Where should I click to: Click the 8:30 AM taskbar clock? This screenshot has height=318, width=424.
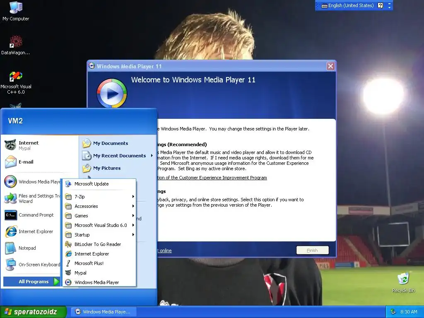point(409,312)
